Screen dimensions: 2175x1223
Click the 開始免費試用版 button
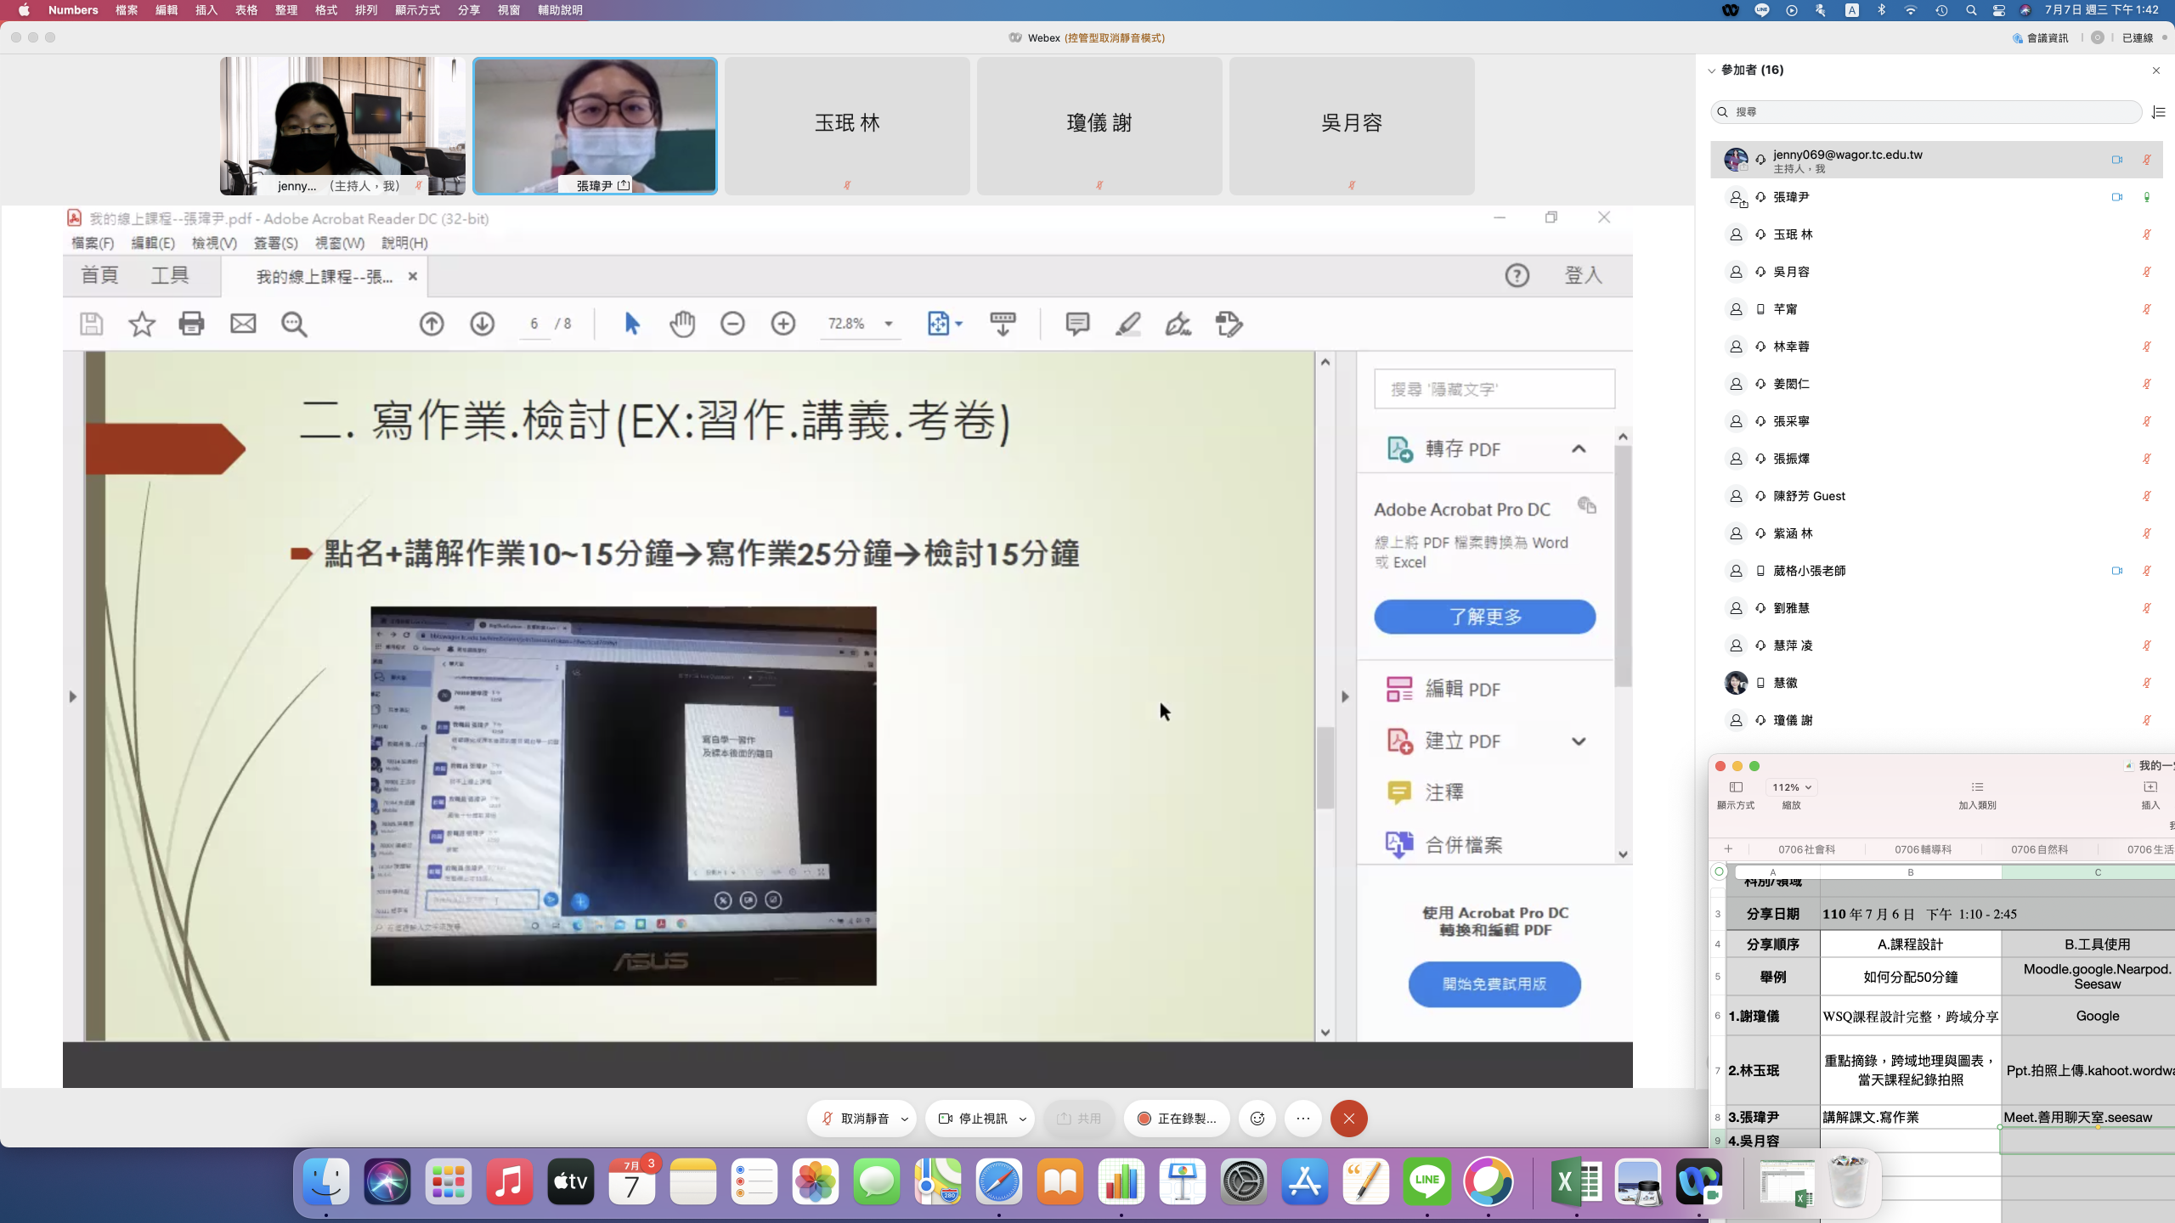(x=1494, y=983)
